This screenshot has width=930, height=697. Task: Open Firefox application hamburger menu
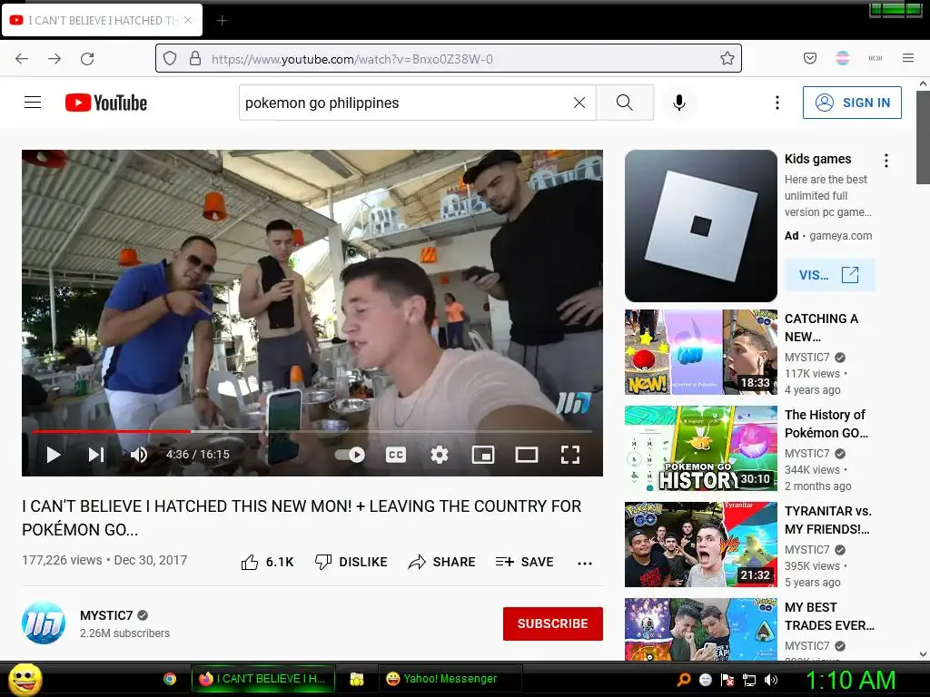point(908,58)
